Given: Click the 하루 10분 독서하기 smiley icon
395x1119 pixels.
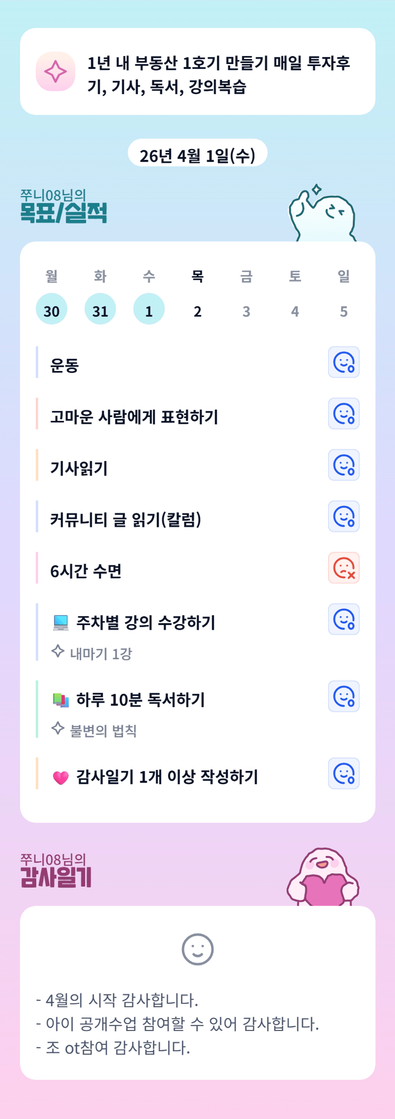Looking at the screenshot, I should point(343,696).
